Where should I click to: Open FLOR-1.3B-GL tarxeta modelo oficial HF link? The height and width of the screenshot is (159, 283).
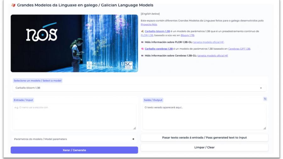pos(208,42)
